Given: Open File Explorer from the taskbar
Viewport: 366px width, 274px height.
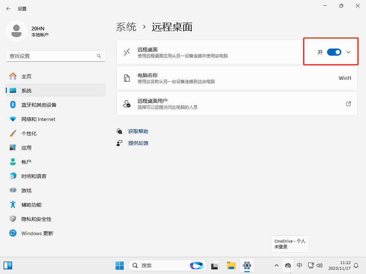Looking at the screenshot, I should [231, 265].
